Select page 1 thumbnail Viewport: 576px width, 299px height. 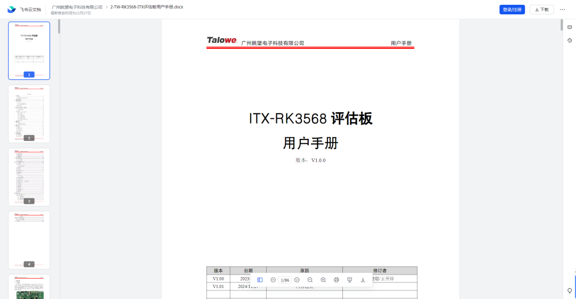click(29, 51)
